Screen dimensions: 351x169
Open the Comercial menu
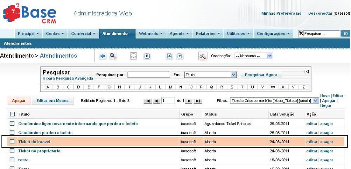pyautogui.click(x=83, y=33)
